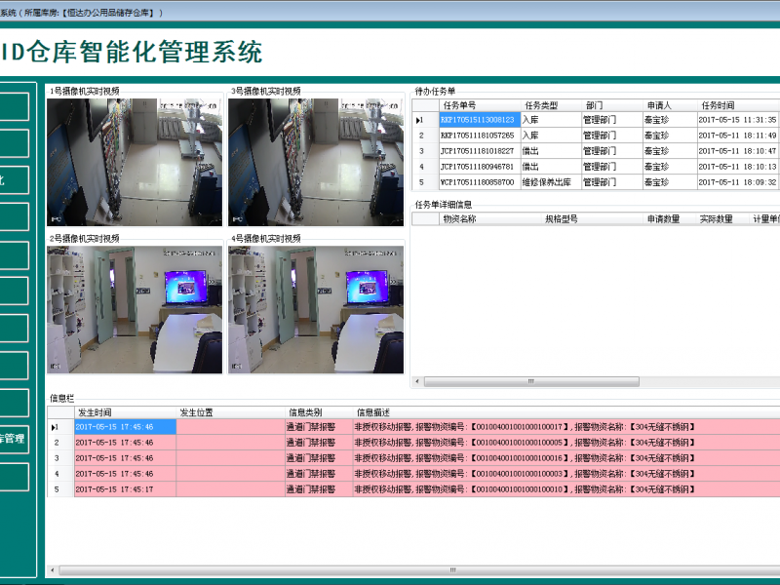Open the sidebar button ending in 库管理

pyautogui.click(x=14, y=439)
